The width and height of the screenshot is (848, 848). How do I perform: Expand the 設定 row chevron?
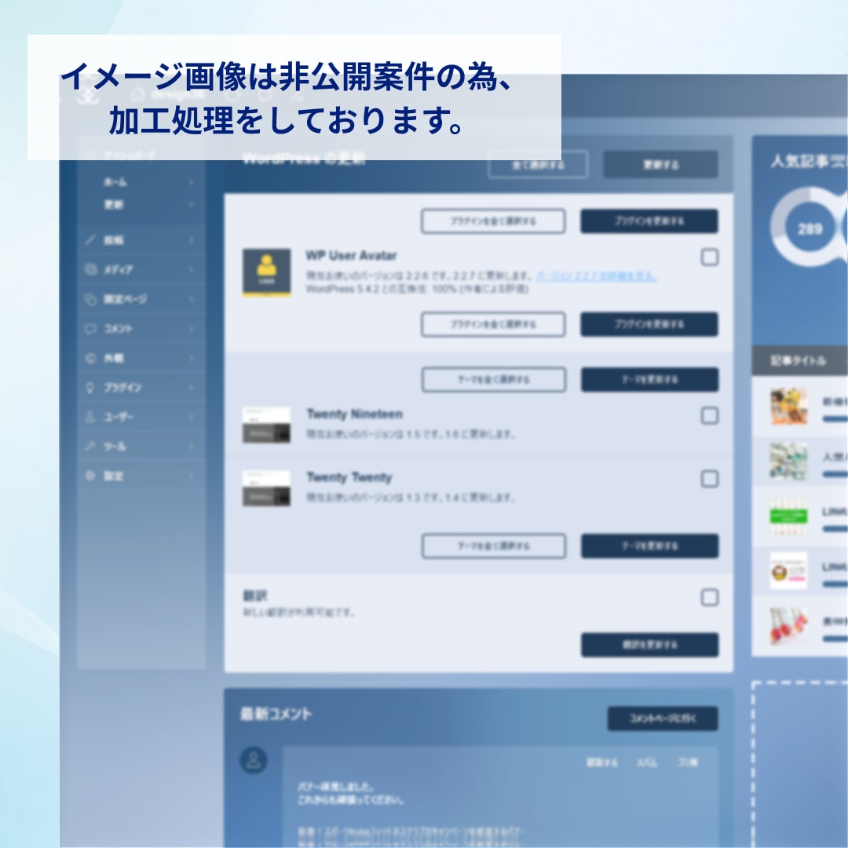(192, 476)
